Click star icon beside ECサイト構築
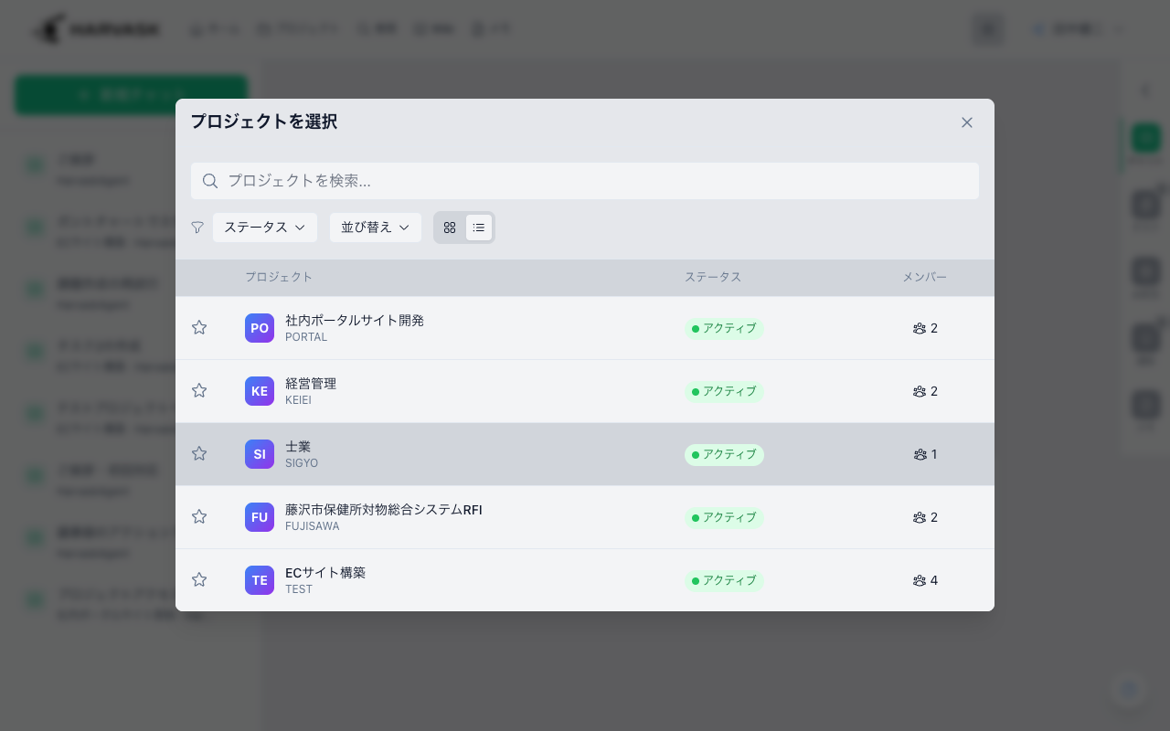1170x731 pixels. coord(199,579)
